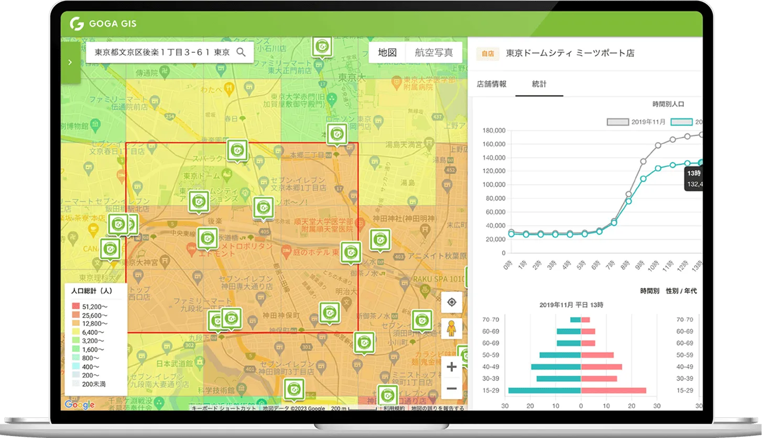The image size is (762, 438).
Task: Expand the left sidebar with the chevron
Action: [70, 62]
